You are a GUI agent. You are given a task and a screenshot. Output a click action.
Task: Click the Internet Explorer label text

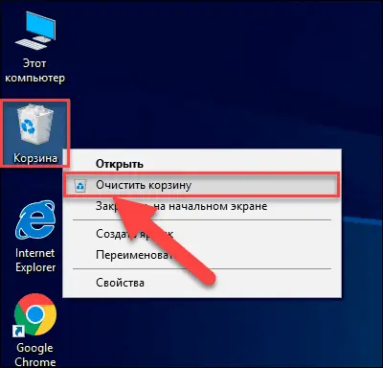pos(35,260)
